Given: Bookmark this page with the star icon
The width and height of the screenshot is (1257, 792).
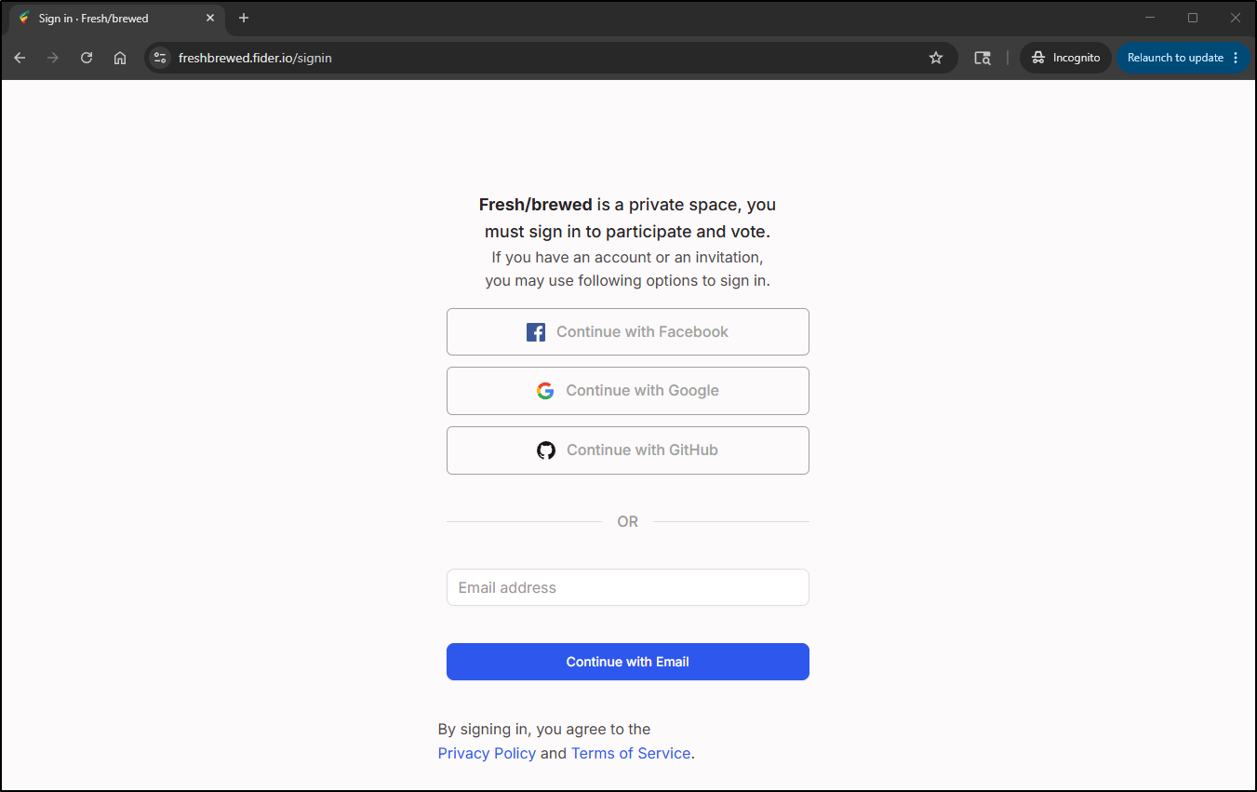Looking at the screenshot, I should (x=936, y=58).
